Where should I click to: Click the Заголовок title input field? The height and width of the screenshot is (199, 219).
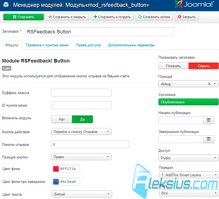tap(99, 32)
